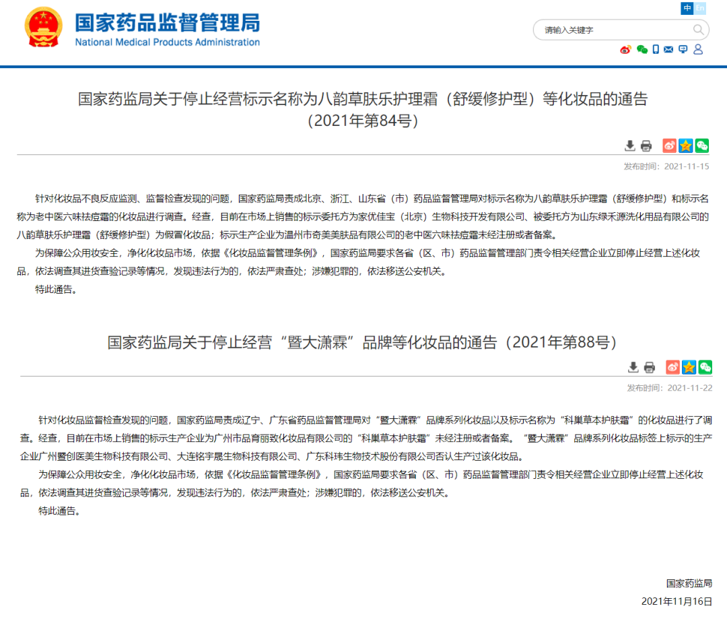Image resolution: width=727 pixels, height=619 pixels.
Task: Share the first notice via WeChat
Action: 702,145
